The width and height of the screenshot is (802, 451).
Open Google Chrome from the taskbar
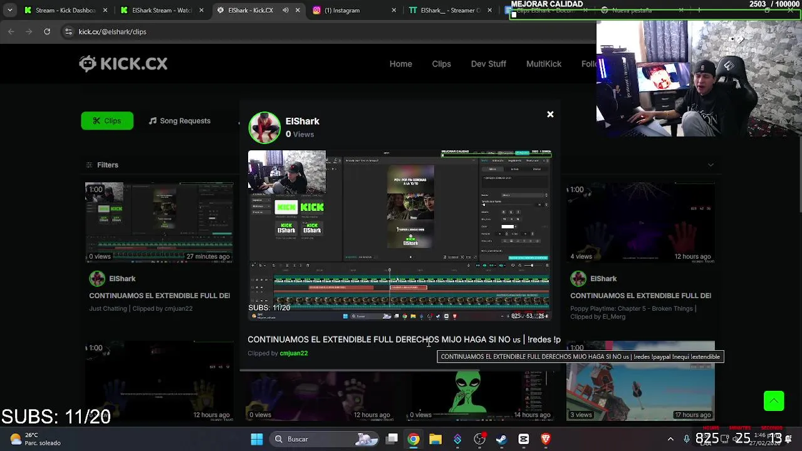[x=414, y=439]
